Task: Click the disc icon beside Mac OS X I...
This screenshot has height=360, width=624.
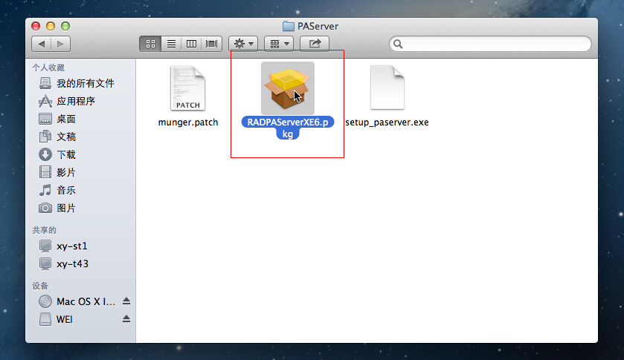Action: click(45, 301)
